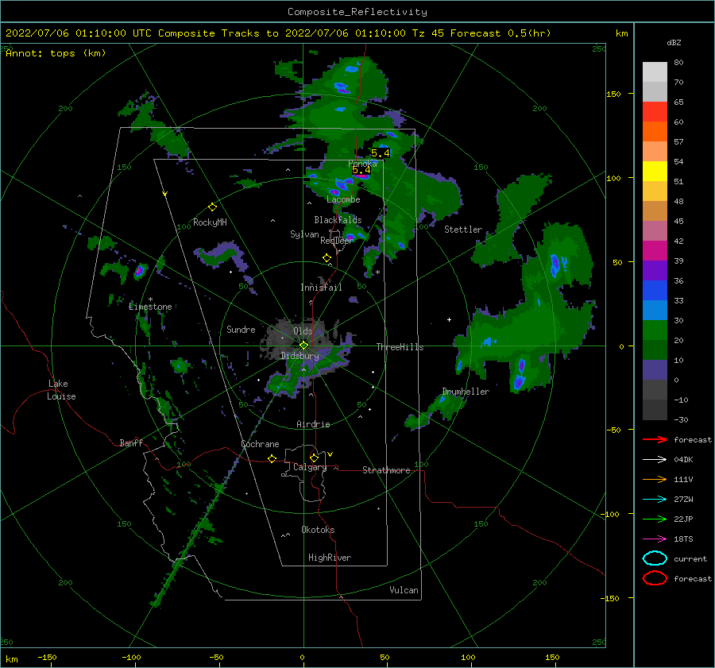The height and width of the screenshot is (668, 715).
Task: Click the -150 tick on bottom axis
Action: tap(47, 657)
